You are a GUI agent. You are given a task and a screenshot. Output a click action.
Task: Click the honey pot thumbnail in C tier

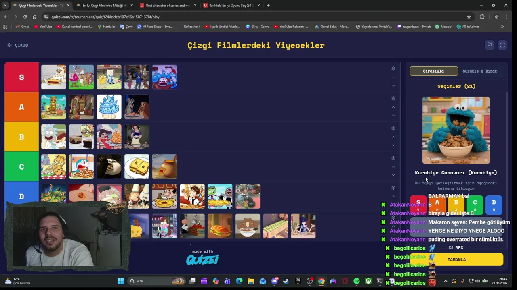[x=164, y=167]
